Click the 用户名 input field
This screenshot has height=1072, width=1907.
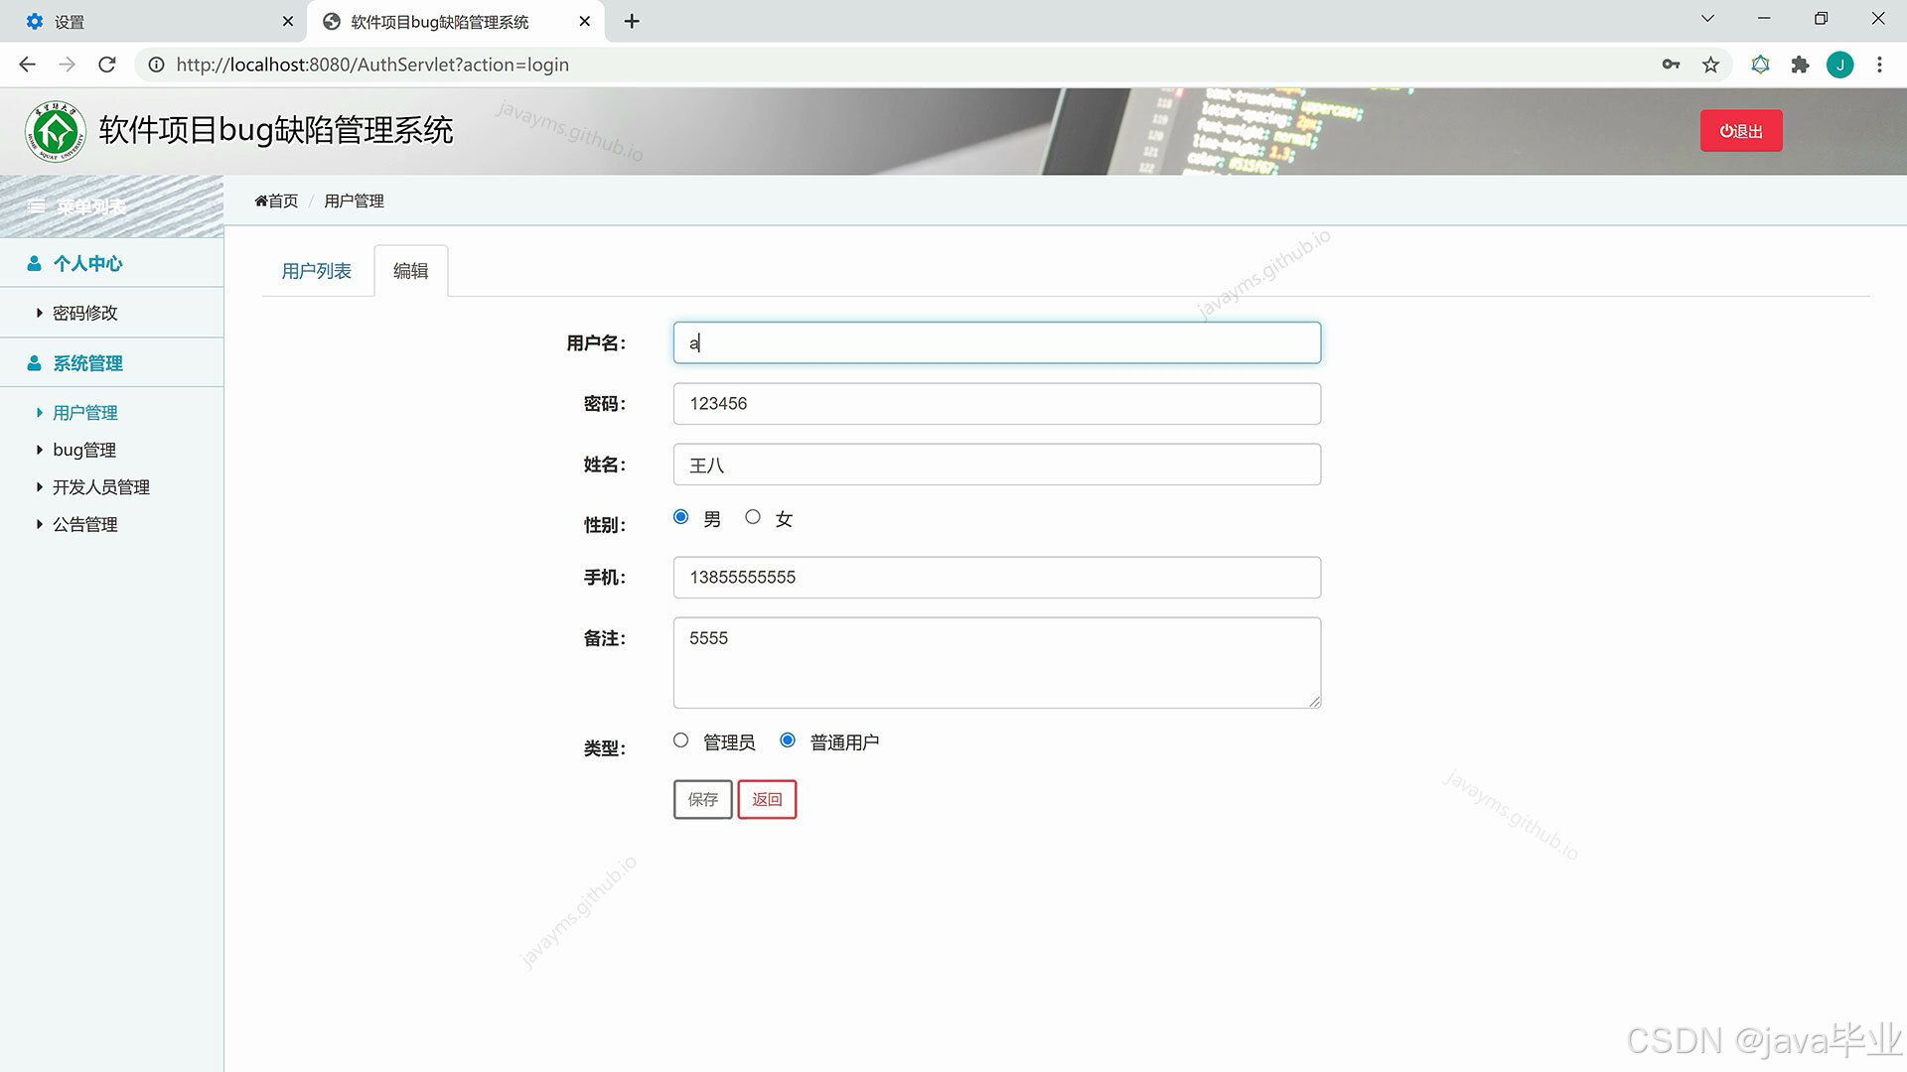997,342
